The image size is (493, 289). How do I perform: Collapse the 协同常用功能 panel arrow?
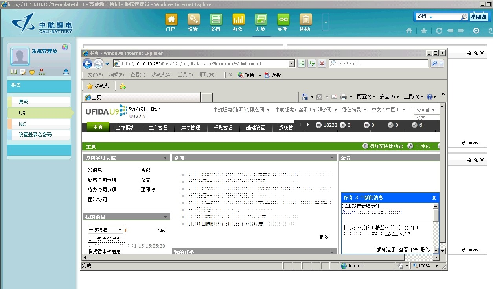(166, 158)
